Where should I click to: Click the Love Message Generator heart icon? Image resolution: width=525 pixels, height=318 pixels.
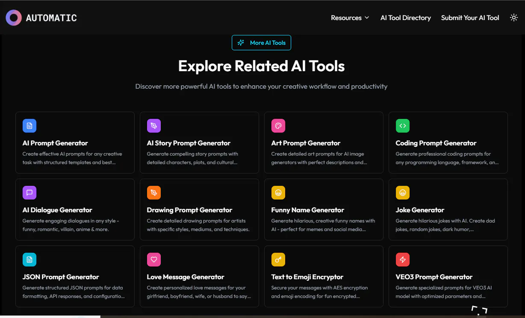click(x=154, y=260)
